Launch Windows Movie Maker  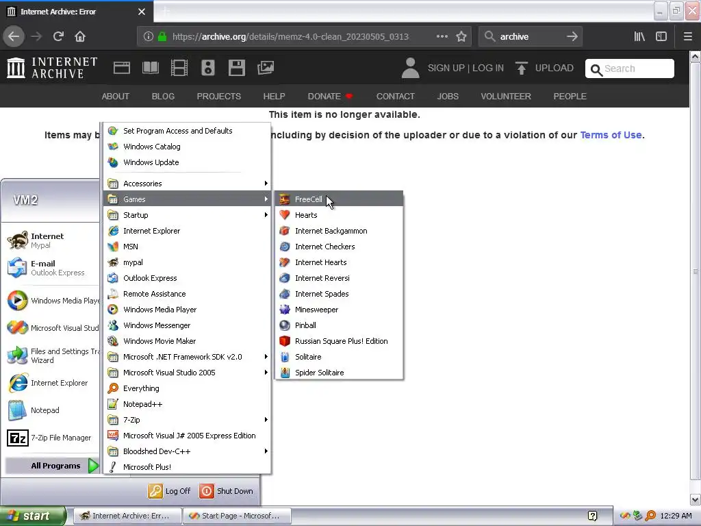coord(188,341)
